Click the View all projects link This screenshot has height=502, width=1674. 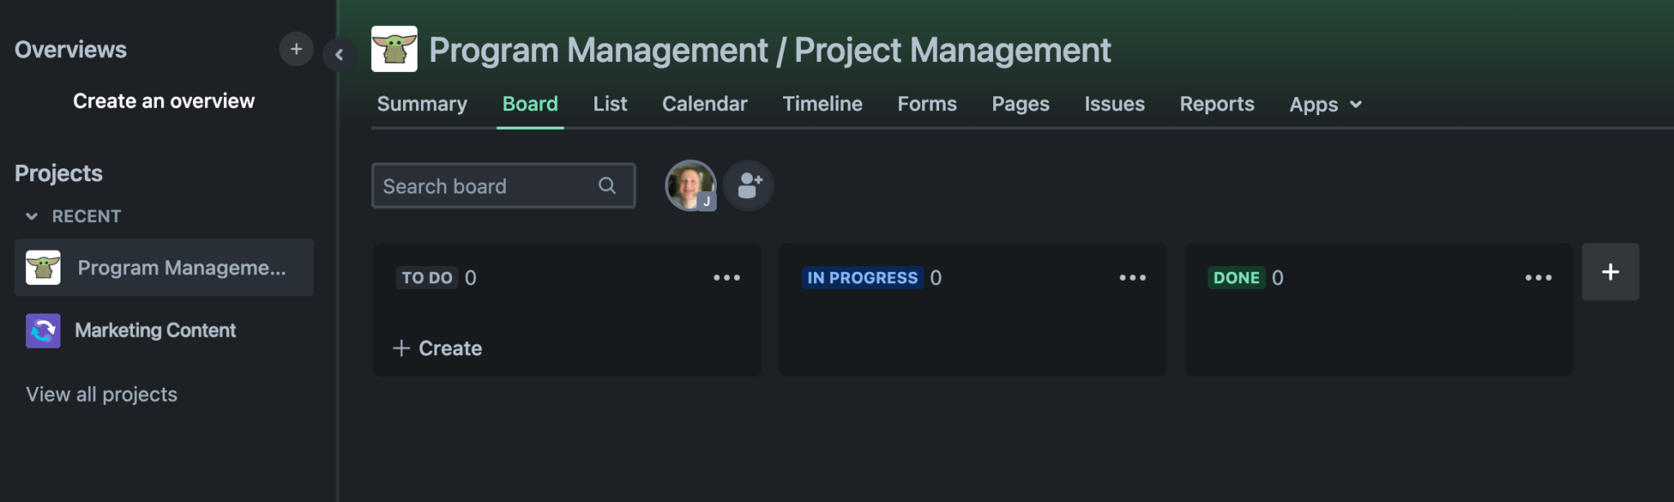click(x=101, y=395)
